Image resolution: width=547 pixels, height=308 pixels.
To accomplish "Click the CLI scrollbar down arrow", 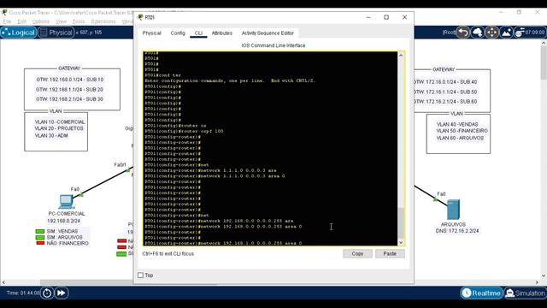I will 401,242.
